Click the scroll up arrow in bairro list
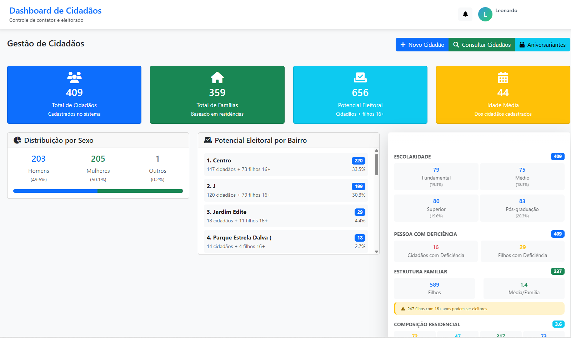The height and width of the screenshot is (338, 571). click(376, 150)
